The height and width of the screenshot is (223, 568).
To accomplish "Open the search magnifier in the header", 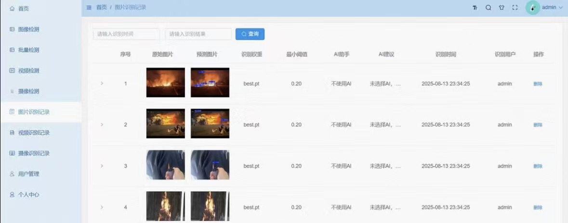I will click(489, 8).
